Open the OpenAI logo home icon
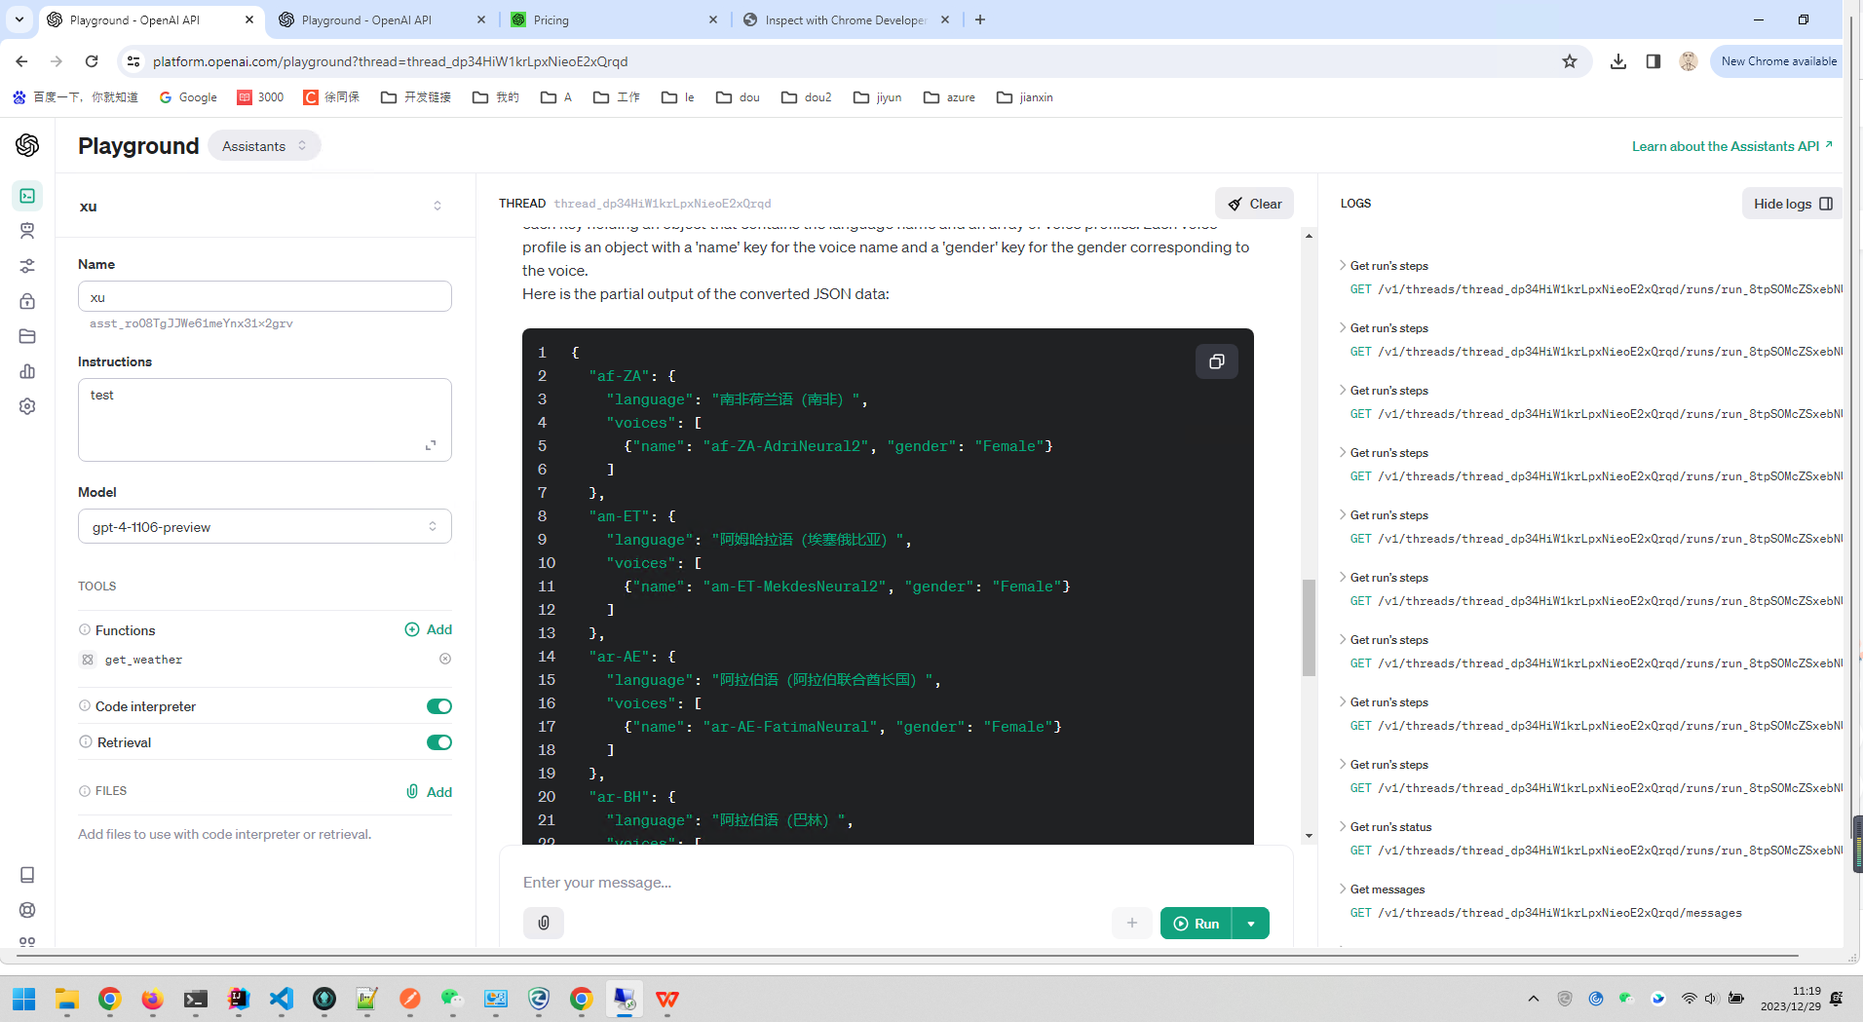Screen dimensions: 1863x1022 pyautogui.click(x=27, y=145)
